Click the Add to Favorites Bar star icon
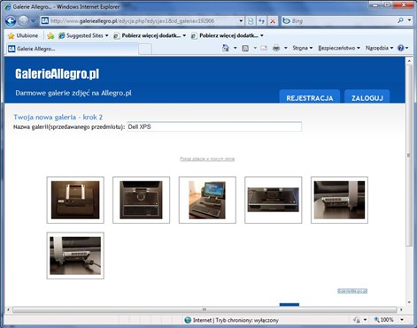The height and width of the screenshot is (328, 417). point(50,35)
